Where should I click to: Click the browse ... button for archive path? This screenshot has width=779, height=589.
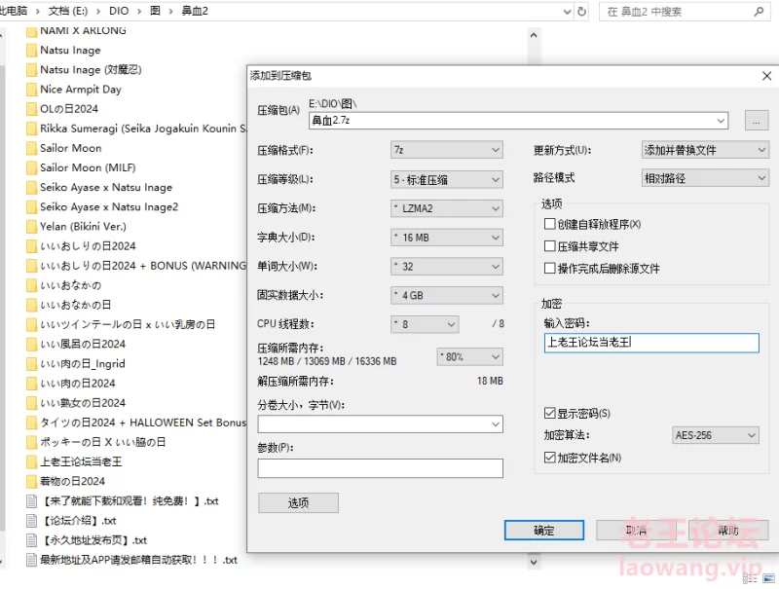click(757, 121)
